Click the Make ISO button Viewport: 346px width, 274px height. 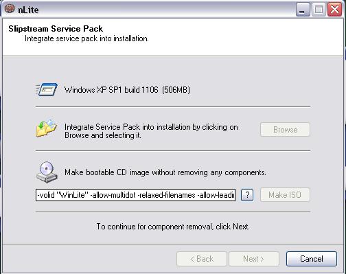[x=285, y=195]
